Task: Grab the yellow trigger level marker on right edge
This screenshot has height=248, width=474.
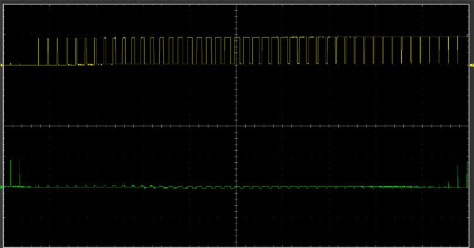Action: click(472, 65)
